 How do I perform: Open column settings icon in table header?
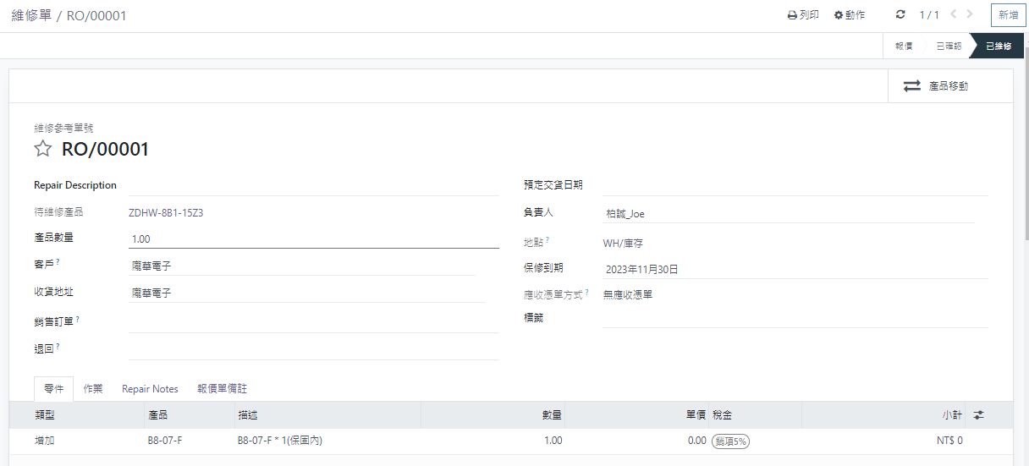[x=979, y=415]
